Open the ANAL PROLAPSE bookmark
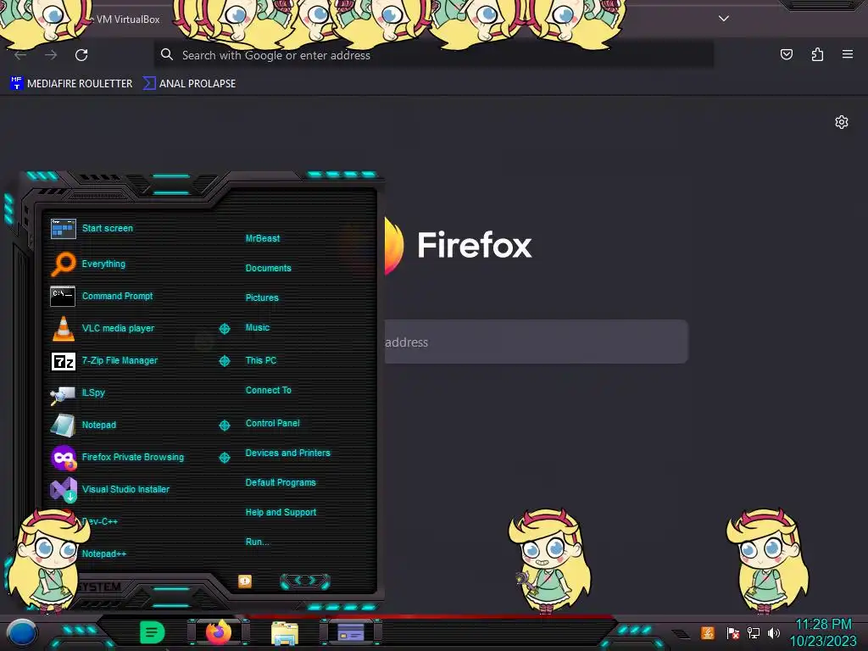This screenshot has height=651, width=868. [189, 84]
